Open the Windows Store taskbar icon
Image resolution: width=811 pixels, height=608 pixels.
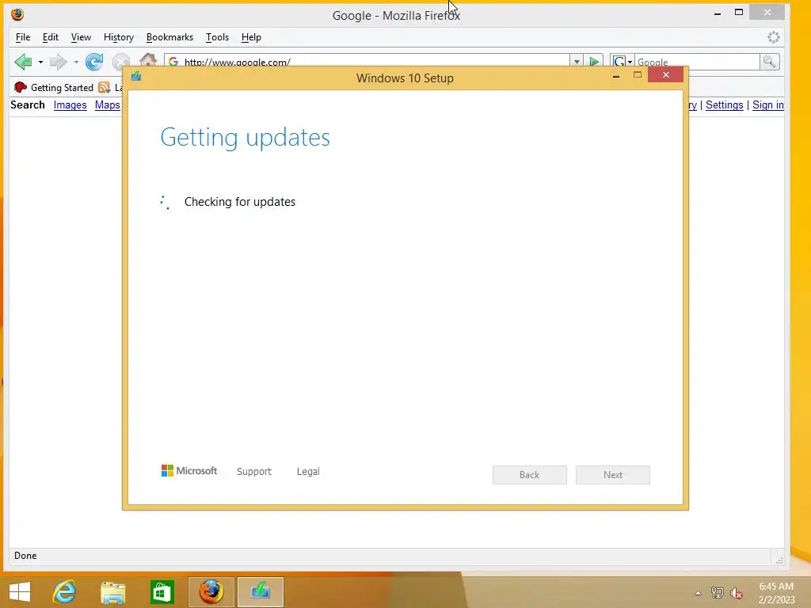(162, 592)
